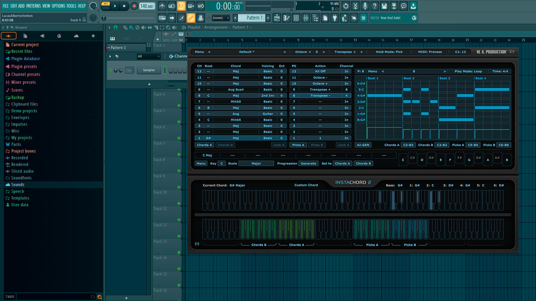This screenshot has width=536, height=301.
Task: Click the record button in transport
Action: pyautogui.click(x=134, y=6)
